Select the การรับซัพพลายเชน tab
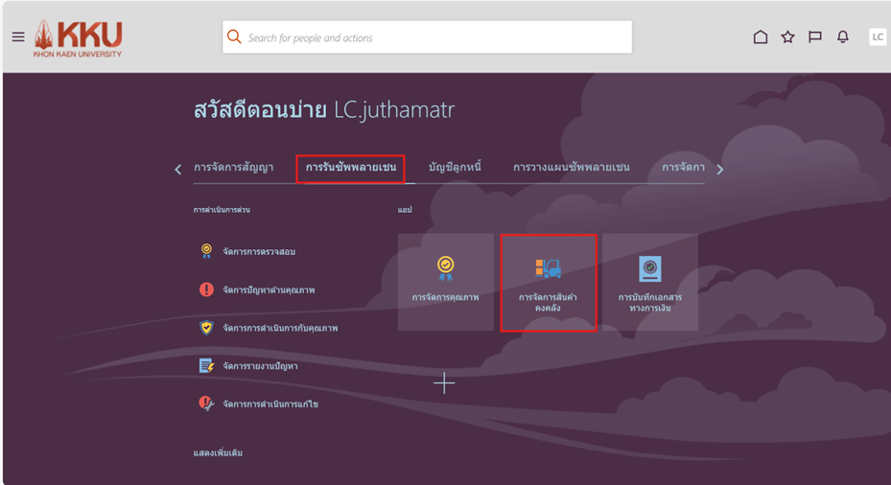 (x=350, y=168)
